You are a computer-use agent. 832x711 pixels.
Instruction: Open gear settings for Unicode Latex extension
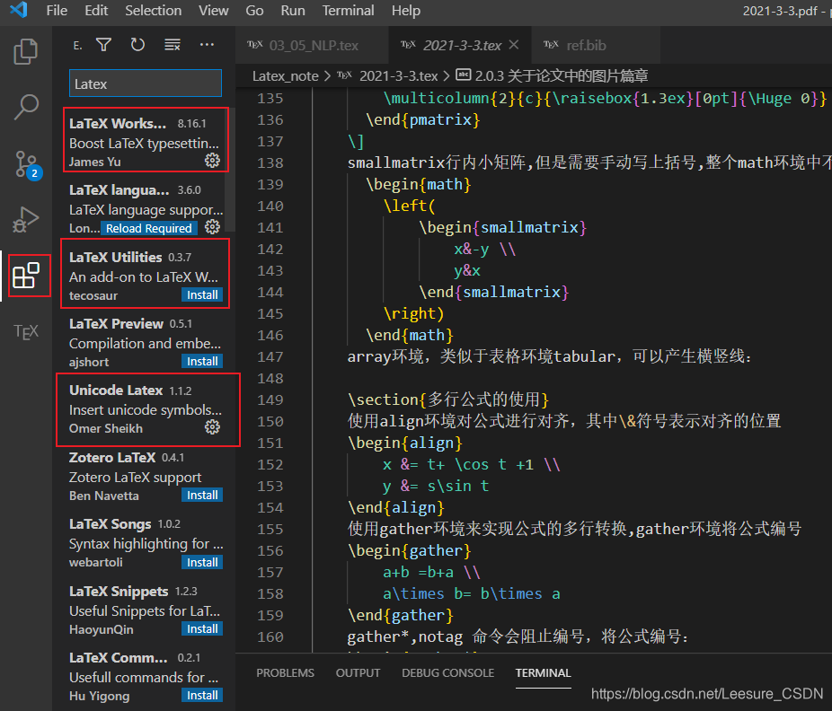(212, 427)
